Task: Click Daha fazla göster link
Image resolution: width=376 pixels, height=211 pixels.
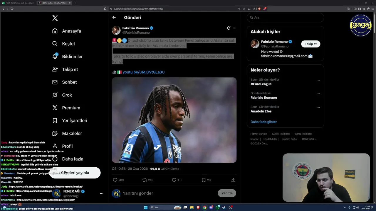Action: 264,122
